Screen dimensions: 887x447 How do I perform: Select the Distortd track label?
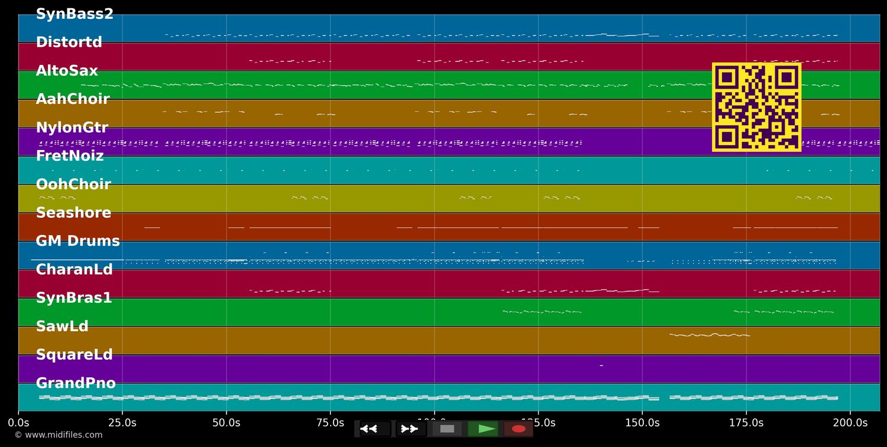click(69, 43)
